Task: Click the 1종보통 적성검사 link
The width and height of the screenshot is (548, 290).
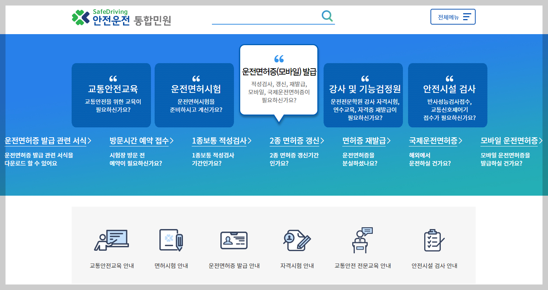Action: [x=219, y=140]
